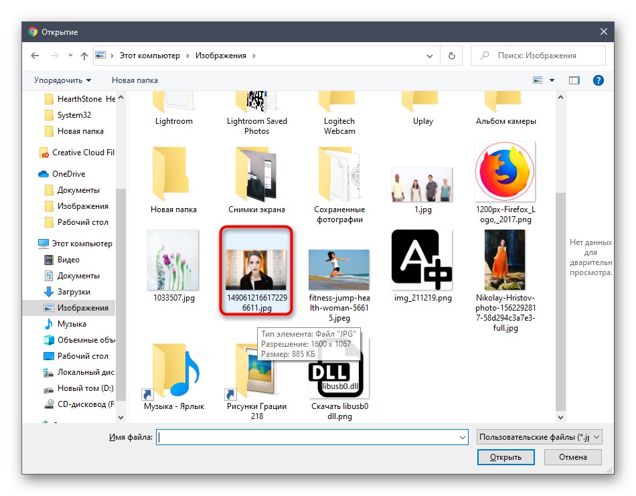Select Изображения under OneDrive
This screenshot has height=496, width=636.
pyautogui.click(x=77, y=206)
